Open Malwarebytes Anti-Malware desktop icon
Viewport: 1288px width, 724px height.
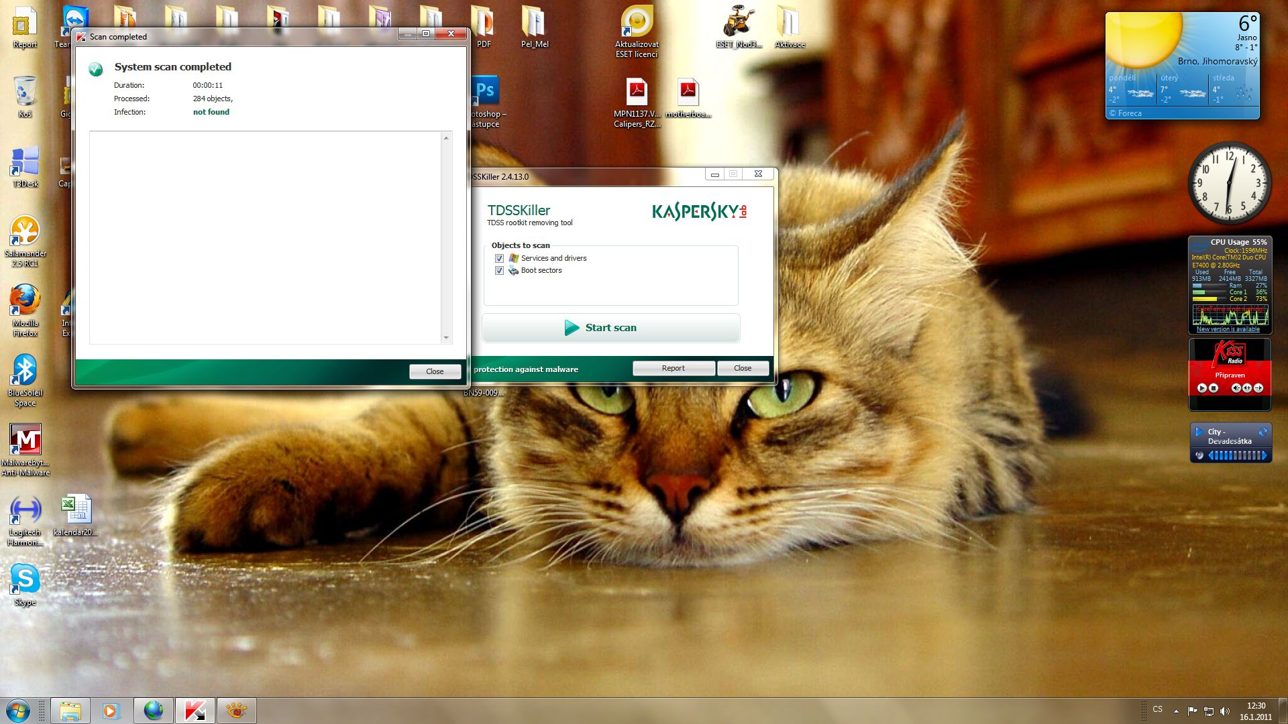pos(25,441)
